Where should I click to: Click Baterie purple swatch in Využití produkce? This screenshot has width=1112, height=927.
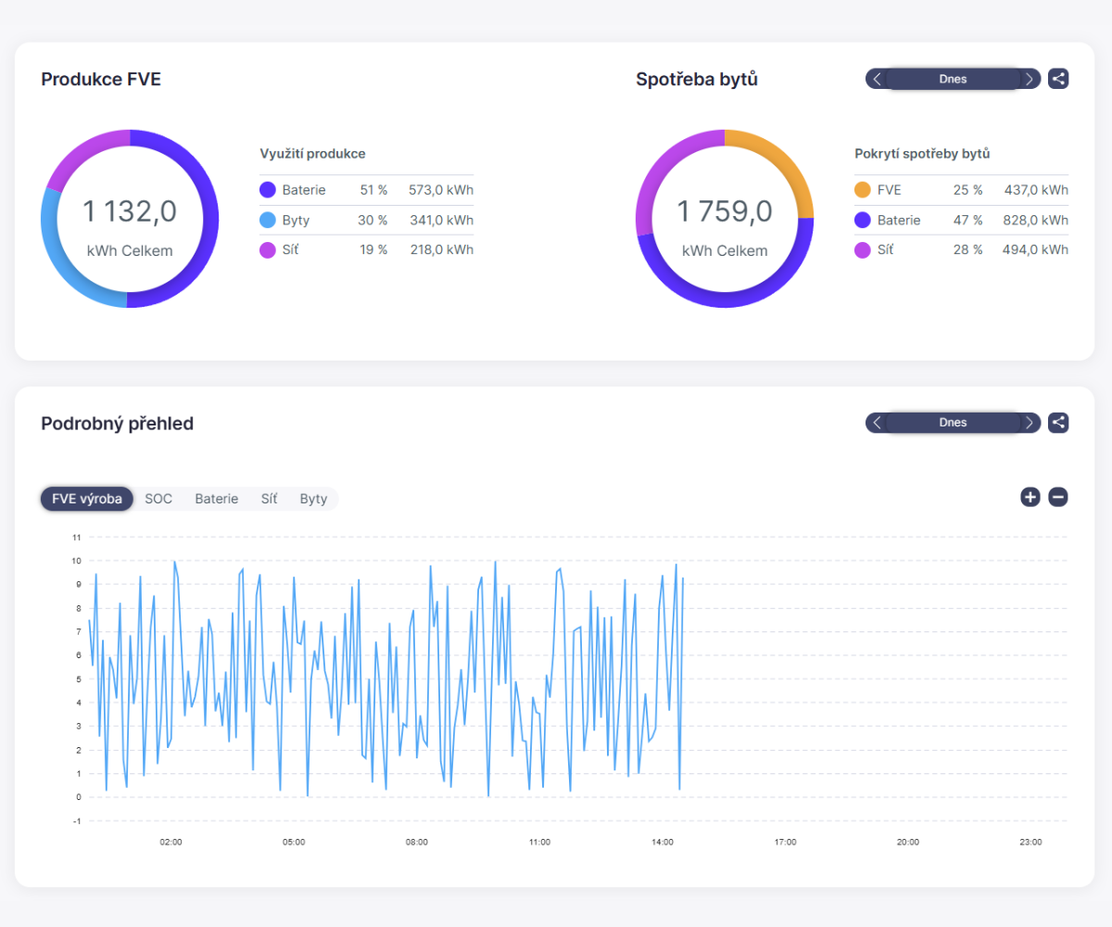[268, 190]
